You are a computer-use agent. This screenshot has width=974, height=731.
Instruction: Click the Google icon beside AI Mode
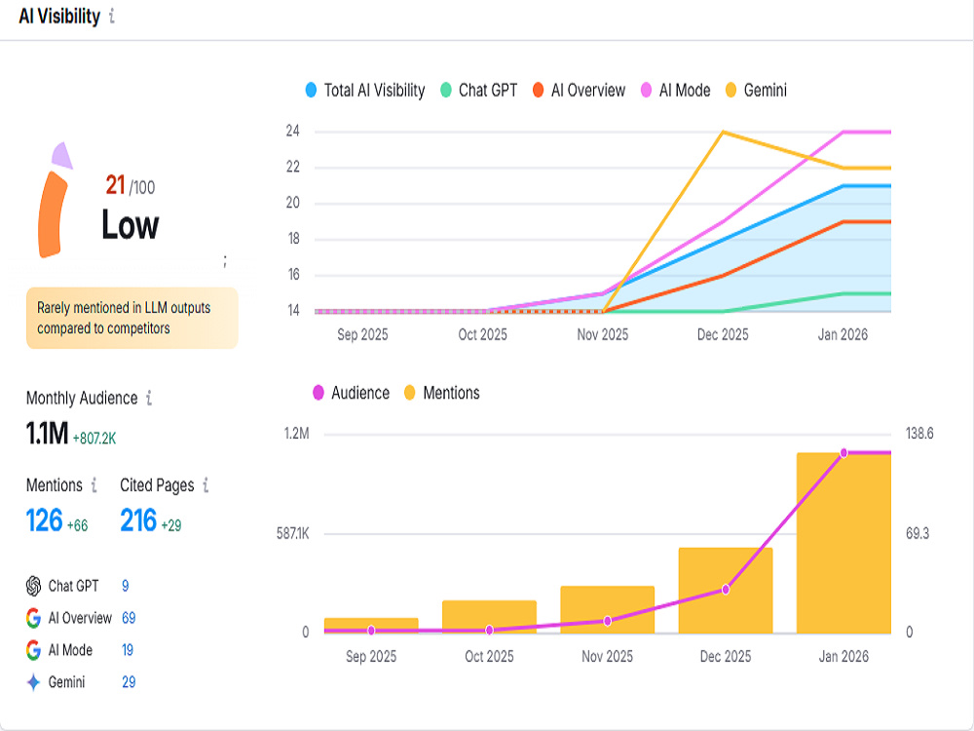pos(33,650)
